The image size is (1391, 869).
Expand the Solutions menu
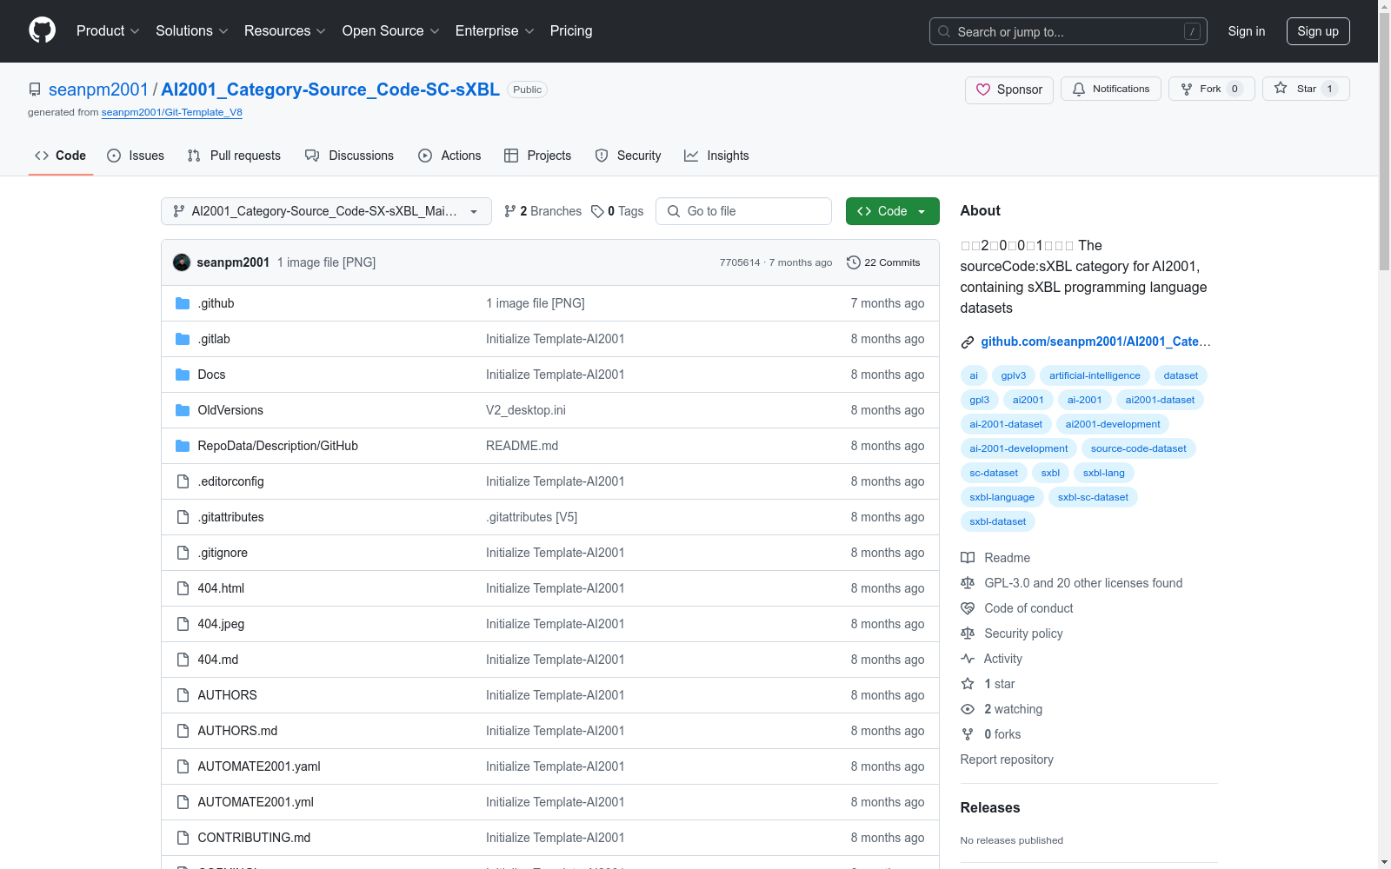pyautogui.click(x=192, y=30)
